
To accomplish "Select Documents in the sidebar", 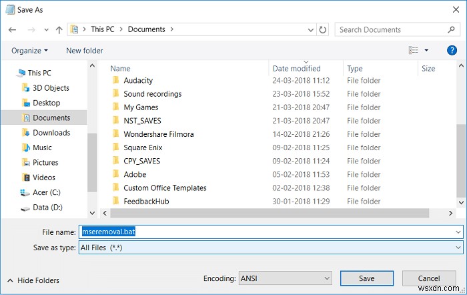I will (x=45, y=117).
